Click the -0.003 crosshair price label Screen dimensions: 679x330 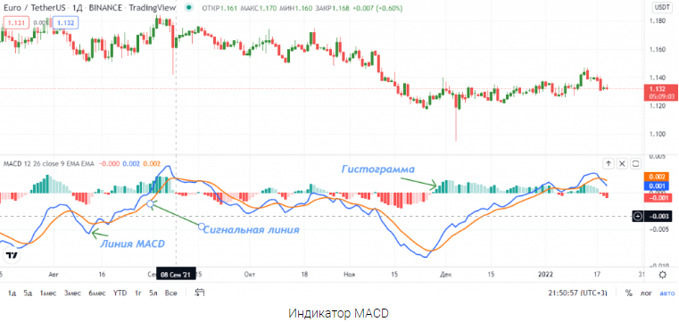(x=658, y=216)
